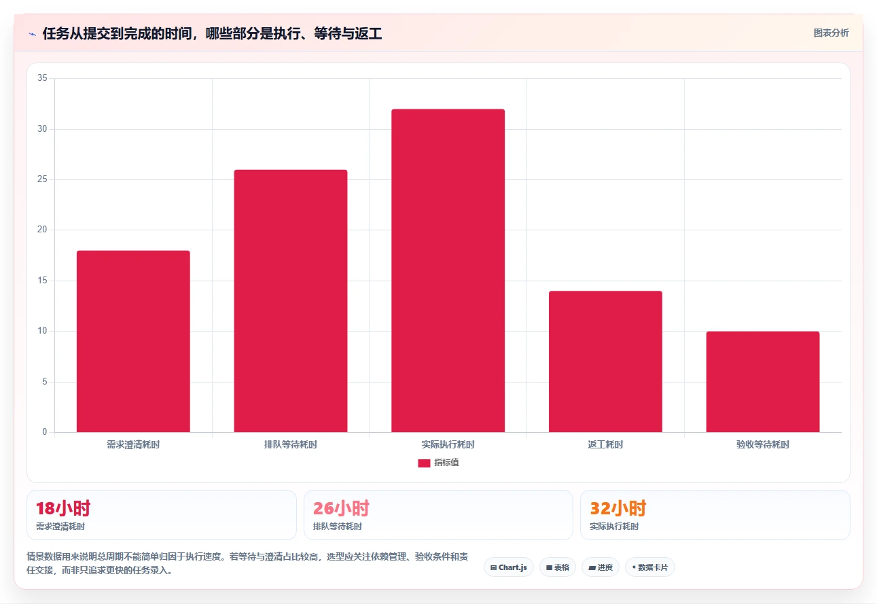Click the x-axis label 验收等待耗时
Viewport: 877px width, 604px height.
(763, 445)
